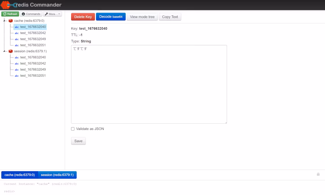
Task: Click abc icon of session test_1676632042
Action: [17, 63]
